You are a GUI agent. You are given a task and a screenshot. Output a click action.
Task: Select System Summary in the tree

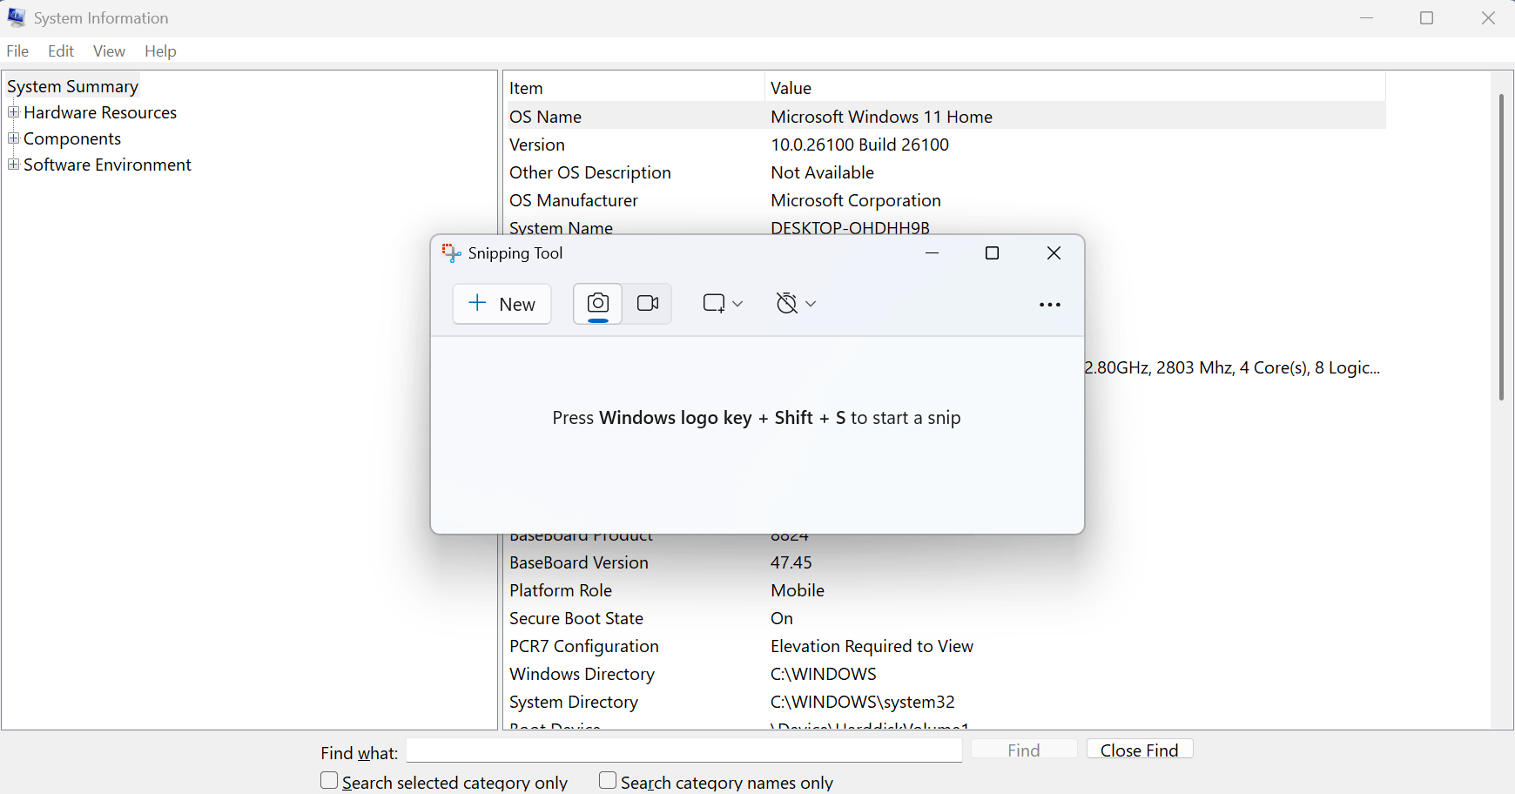[73, 86]
